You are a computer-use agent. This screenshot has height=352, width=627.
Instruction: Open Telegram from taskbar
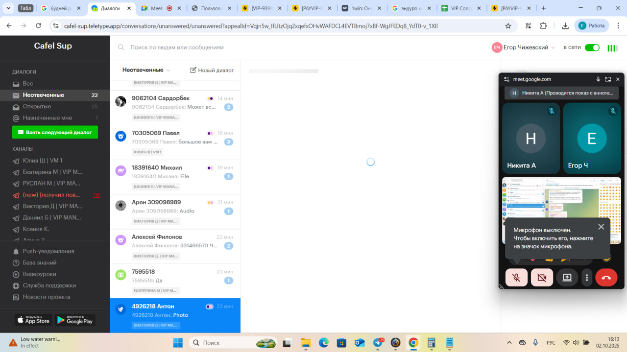[x=378, y=343]
